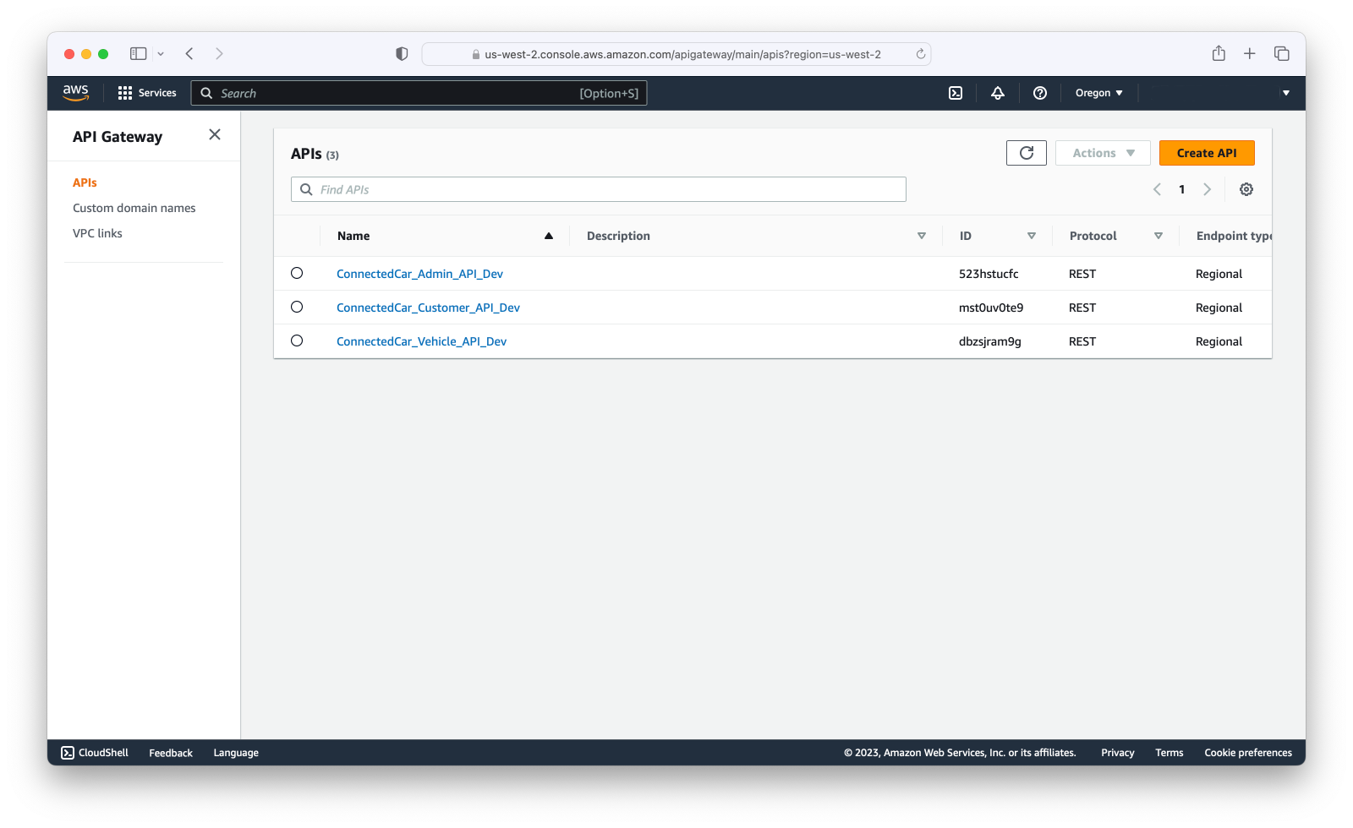The width and height of the screenshot is (1353, 828).
Task: Click the ID cell dbzsjram9g
Action: click(x=990, y=341)
